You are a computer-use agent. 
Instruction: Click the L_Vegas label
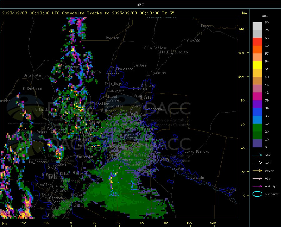[40, 132]
